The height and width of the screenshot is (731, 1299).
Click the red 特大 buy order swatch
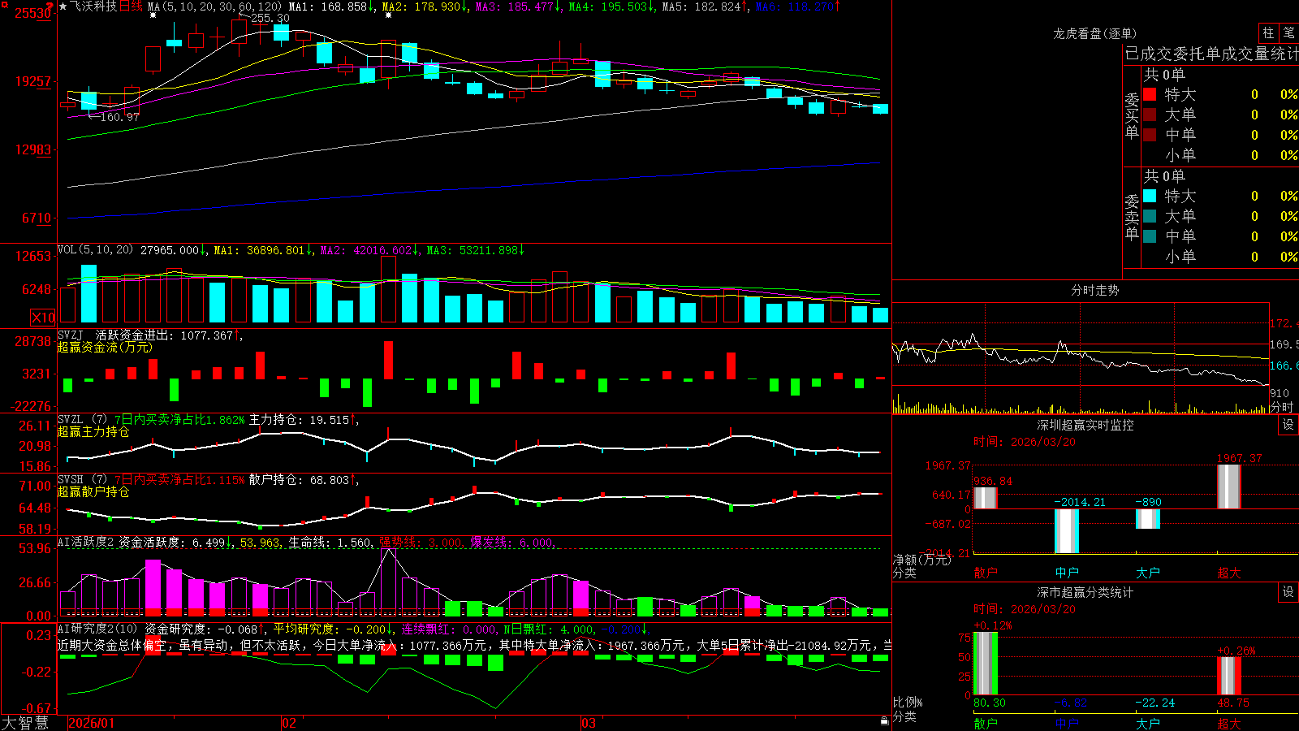[1150, 94]
